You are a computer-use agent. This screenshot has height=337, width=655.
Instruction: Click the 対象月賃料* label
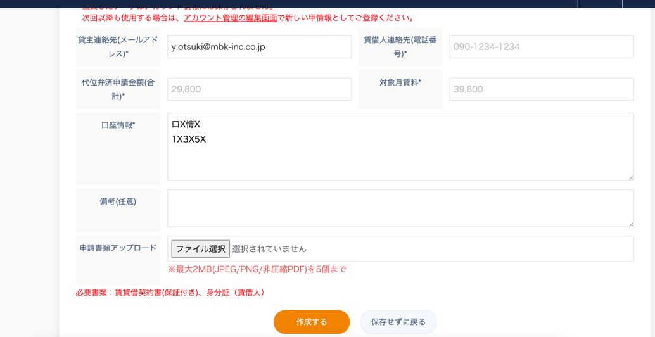(x=400, y=82)
